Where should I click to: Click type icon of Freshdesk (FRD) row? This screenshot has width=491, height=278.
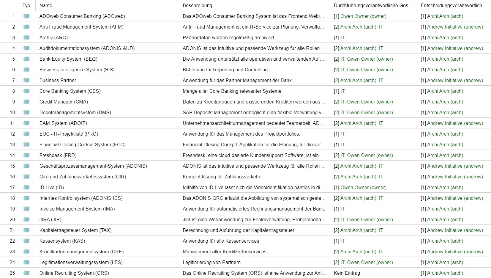(26, 155)
